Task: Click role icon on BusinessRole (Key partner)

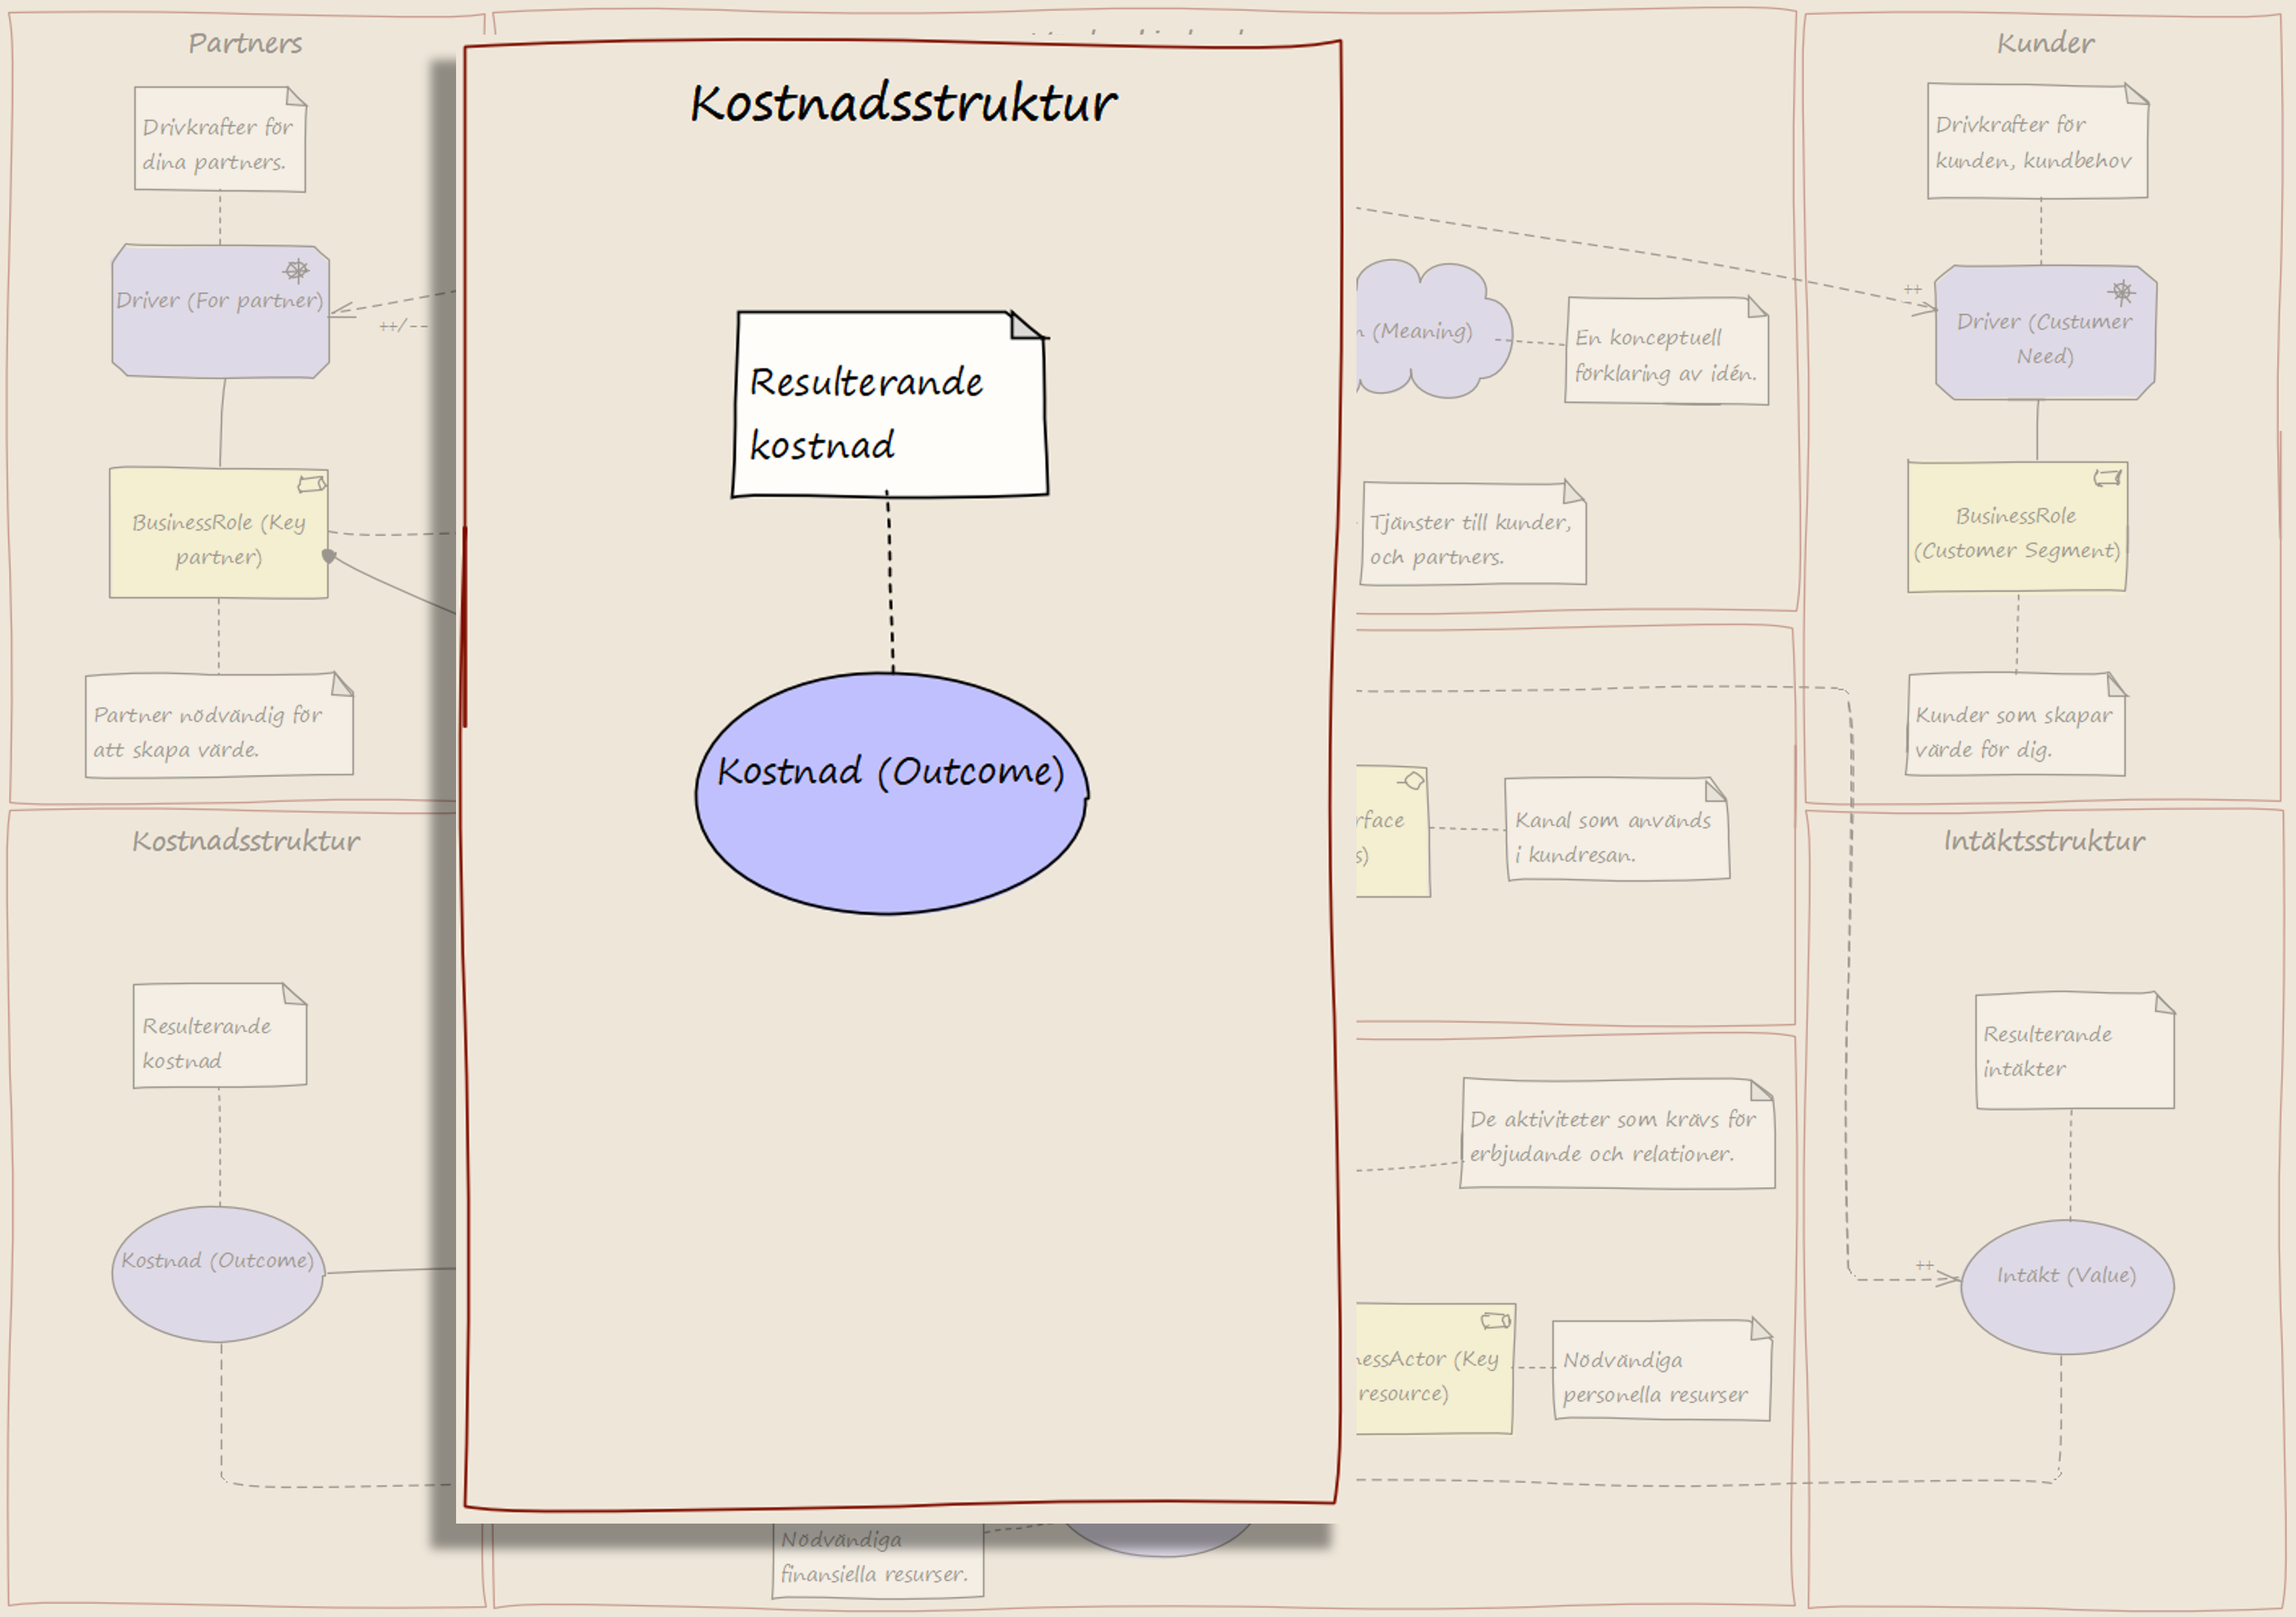Action: (x=311, y=484)
